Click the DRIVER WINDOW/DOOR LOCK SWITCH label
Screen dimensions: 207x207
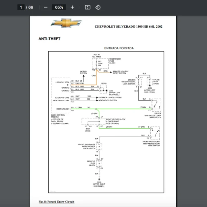(x=128, y=82)
